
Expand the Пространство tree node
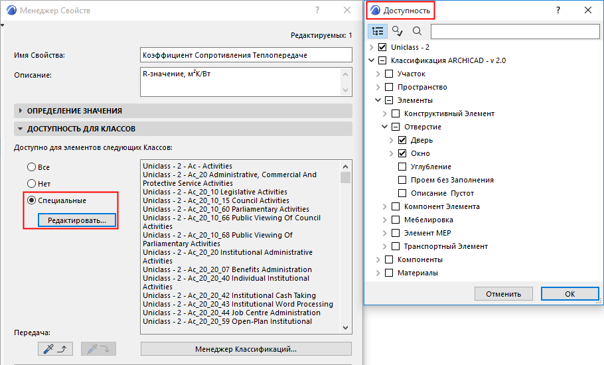click(378, 87)
